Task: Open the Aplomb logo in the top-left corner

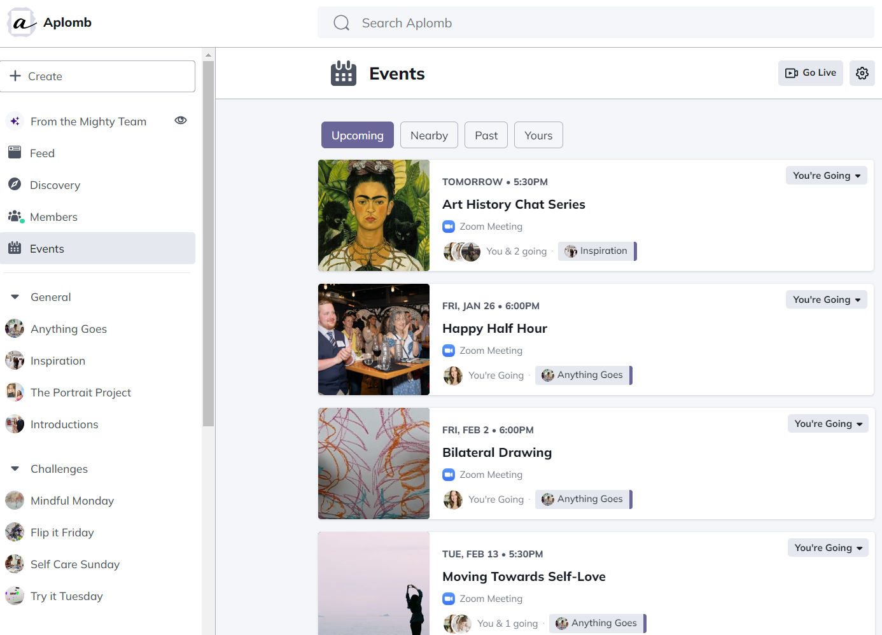Action: click(x=21, y=22)
